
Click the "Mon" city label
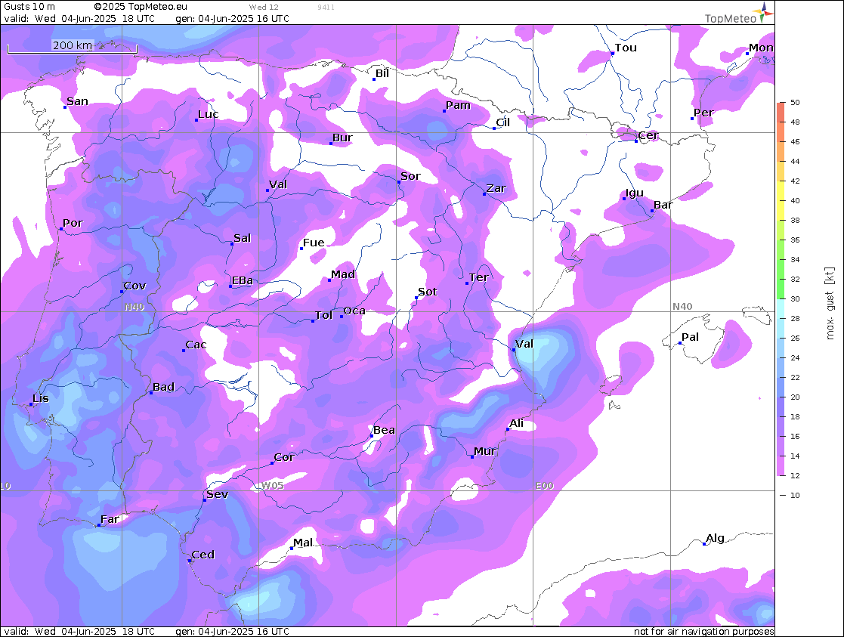[x=761, y=48]
